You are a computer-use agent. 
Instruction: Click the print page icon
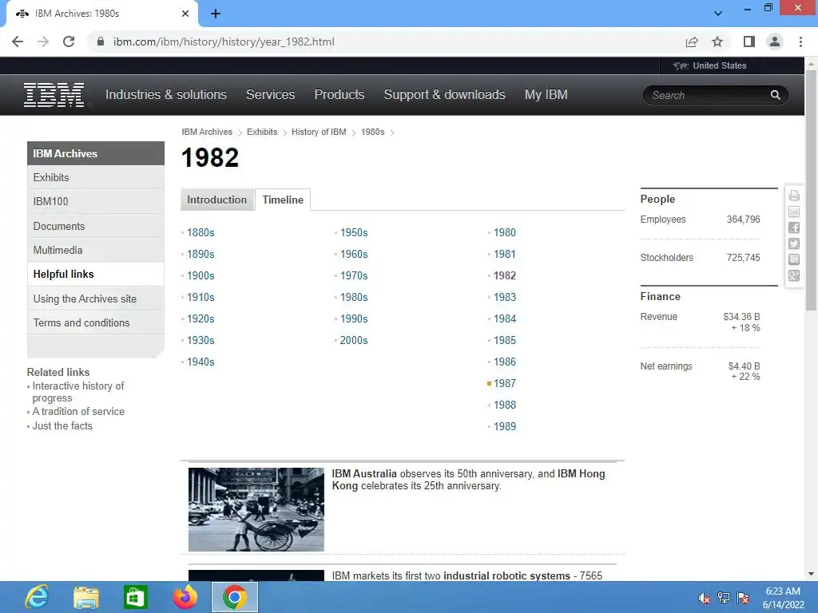[794, 196]
